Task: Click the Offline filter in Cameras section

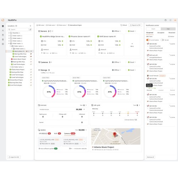Action: [116, 62]
